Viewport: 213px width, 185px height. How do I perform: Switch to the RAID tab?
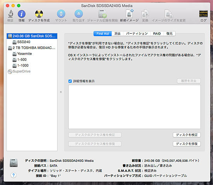point(157,34)
